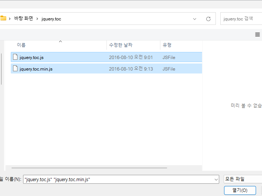Sort by the 유형 column header
262x196 pixels.
[x=167, y=45]
